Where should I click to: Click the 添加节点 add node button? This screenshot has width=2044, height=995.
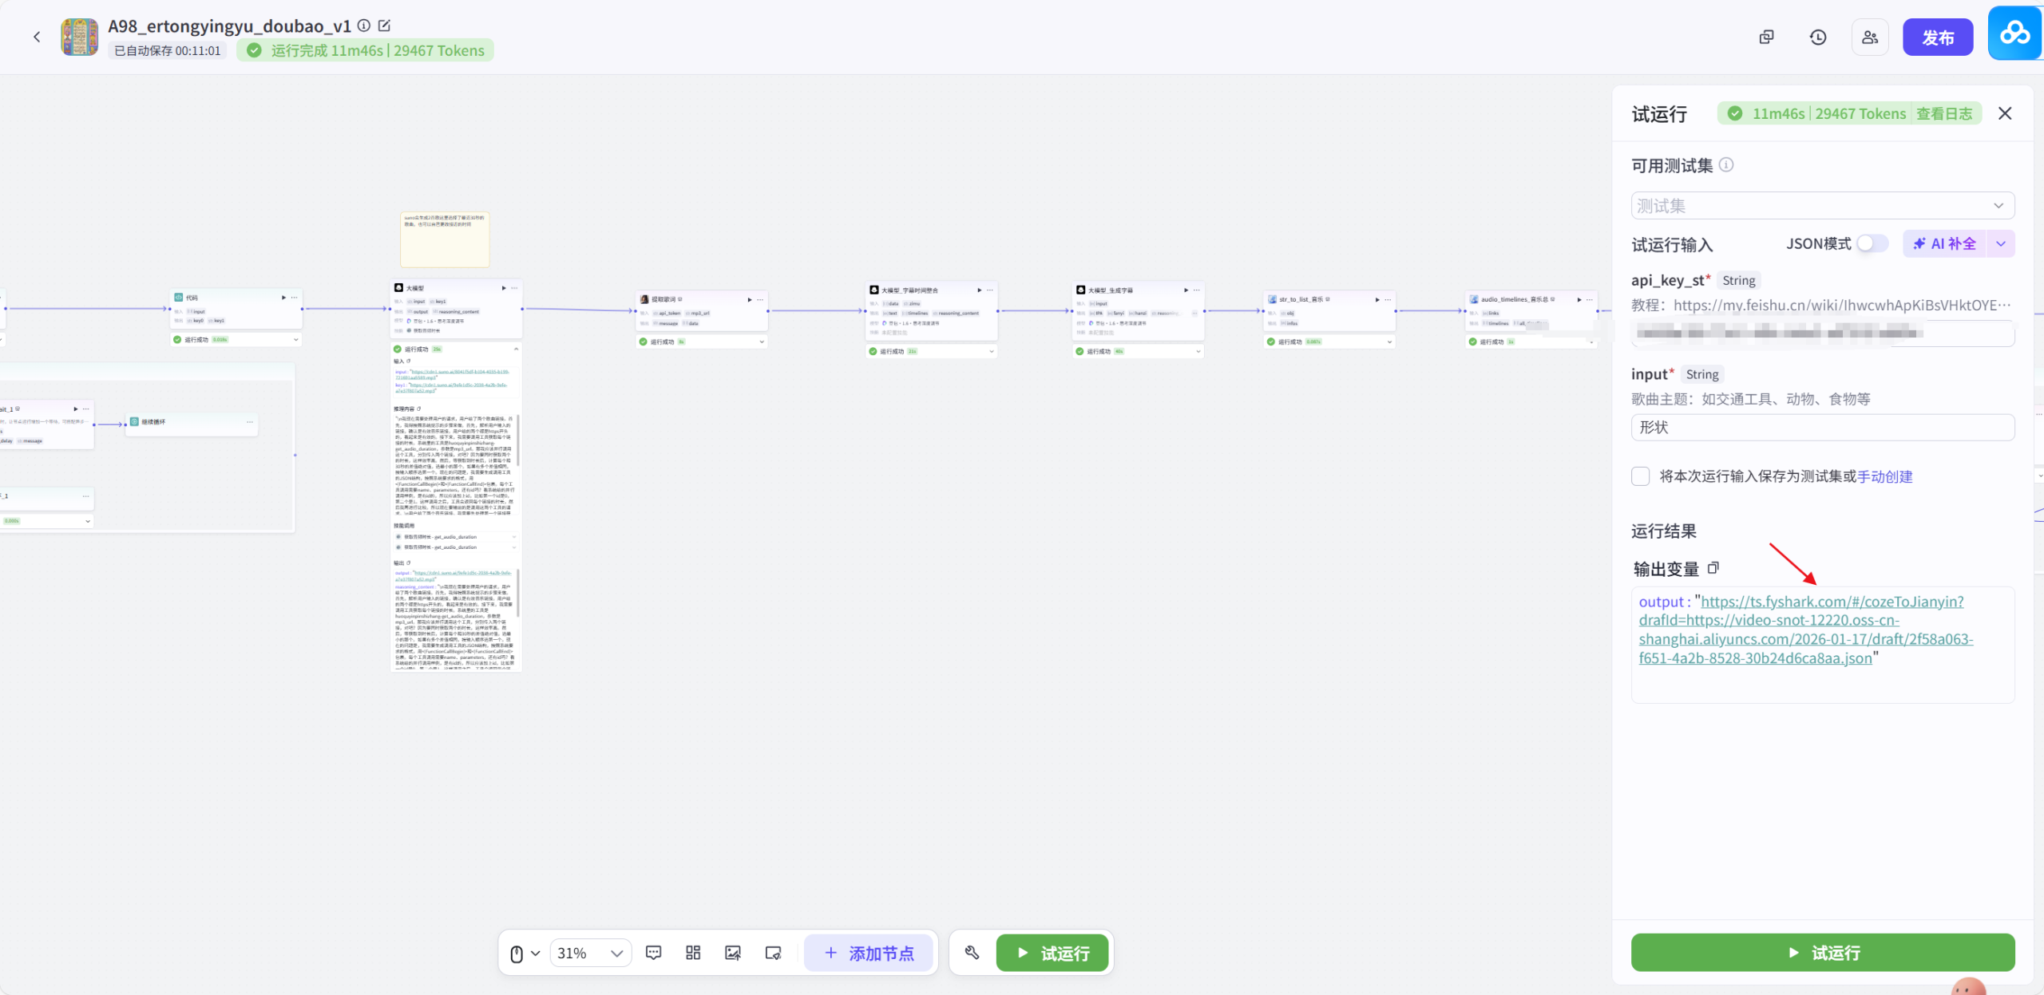click(x=869, y=953)
